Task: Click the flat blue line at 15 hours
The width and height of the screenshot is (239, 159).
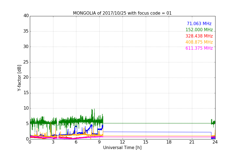Action: [x=146, y=132]
